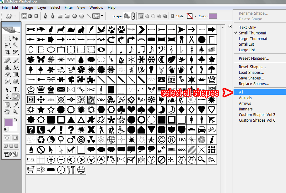Select the Hand tool
This screenshot has height=193, width=286.
[7, 112]
